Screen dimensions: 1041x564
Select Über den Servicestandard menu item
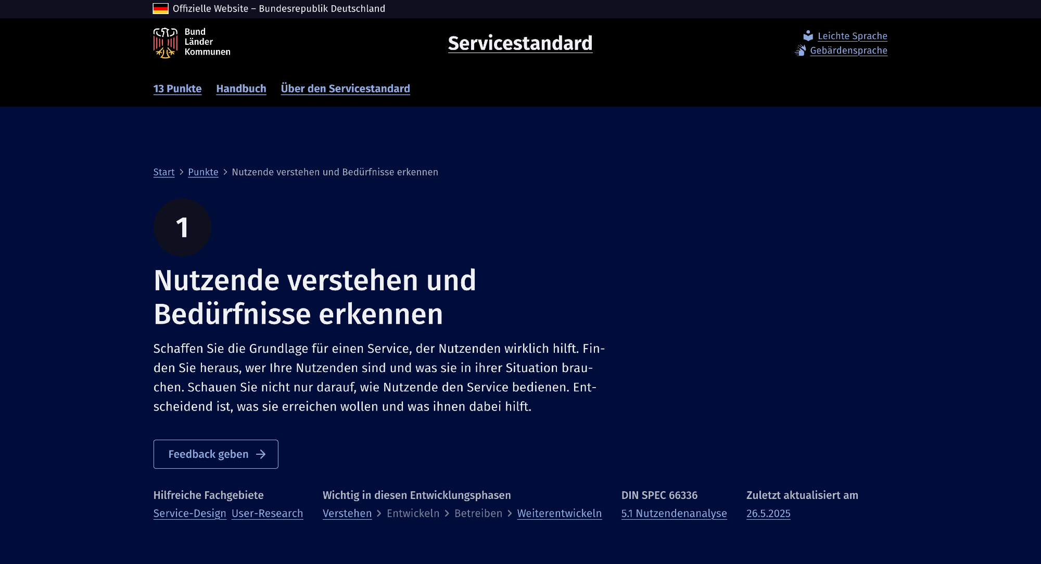pyautogui.click(x=345, y=88)
